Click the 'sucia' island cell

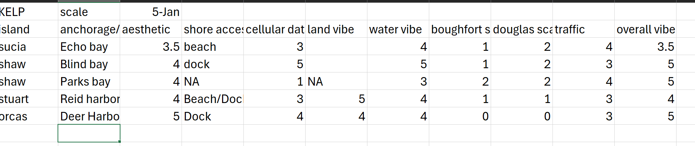(x=29, y=47)
